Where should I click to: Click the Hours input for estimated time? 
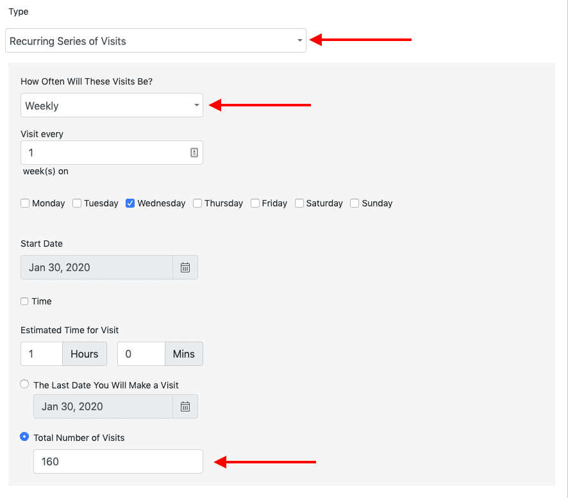point(42,354)
